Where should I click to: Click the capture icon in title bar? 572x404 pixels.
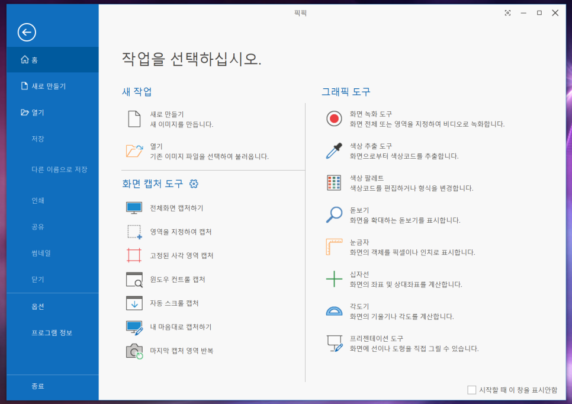[507, 13]
